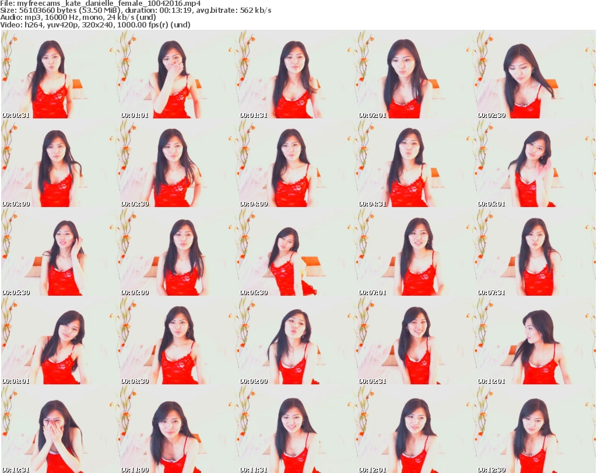This screenshot has width=597, height=473.
Task: Select the thumbnail stamped 00:09:00
Action: click(298, 341)
